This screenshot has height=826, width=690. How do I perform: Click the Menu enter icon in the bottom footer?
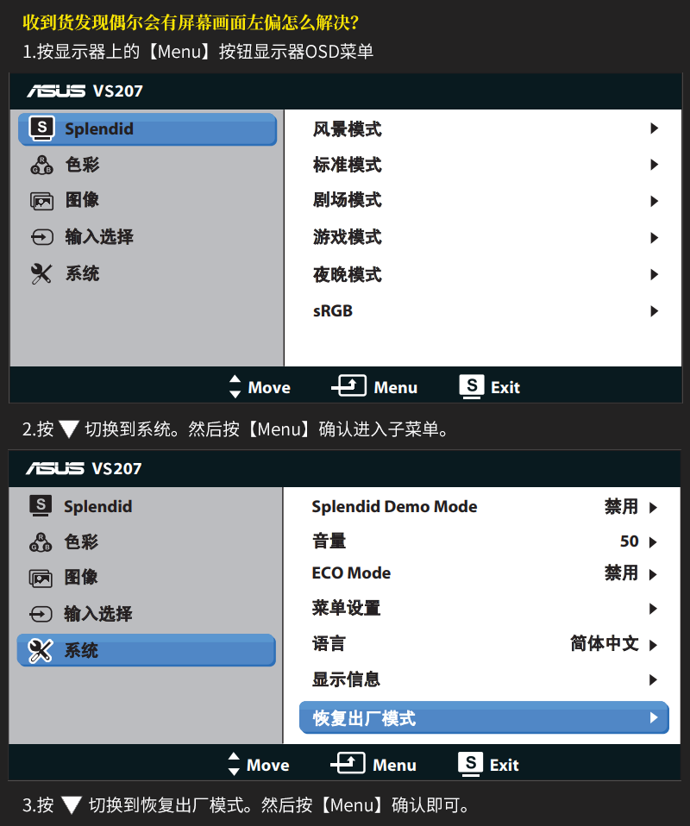point(348,763)
